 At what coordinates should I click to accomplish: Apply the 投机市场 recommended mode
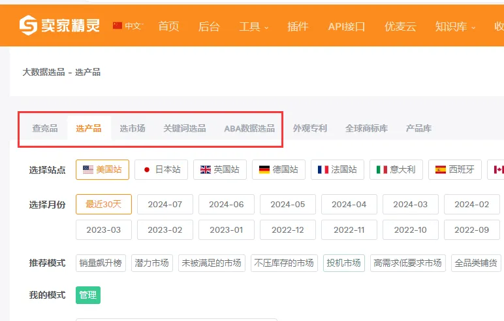click(343, 263)
